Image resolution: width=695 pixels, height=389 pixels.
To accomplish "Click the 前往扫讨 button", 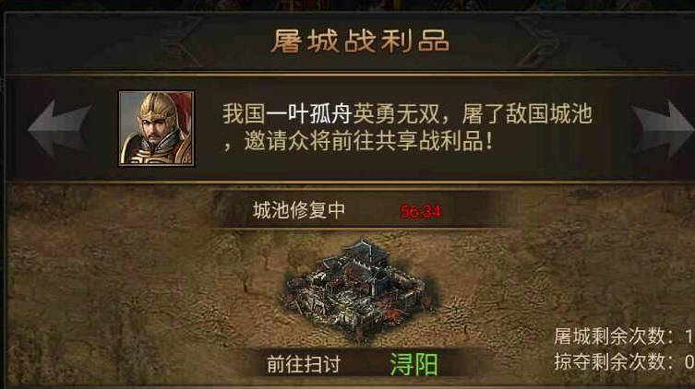I will click(304, 365).
